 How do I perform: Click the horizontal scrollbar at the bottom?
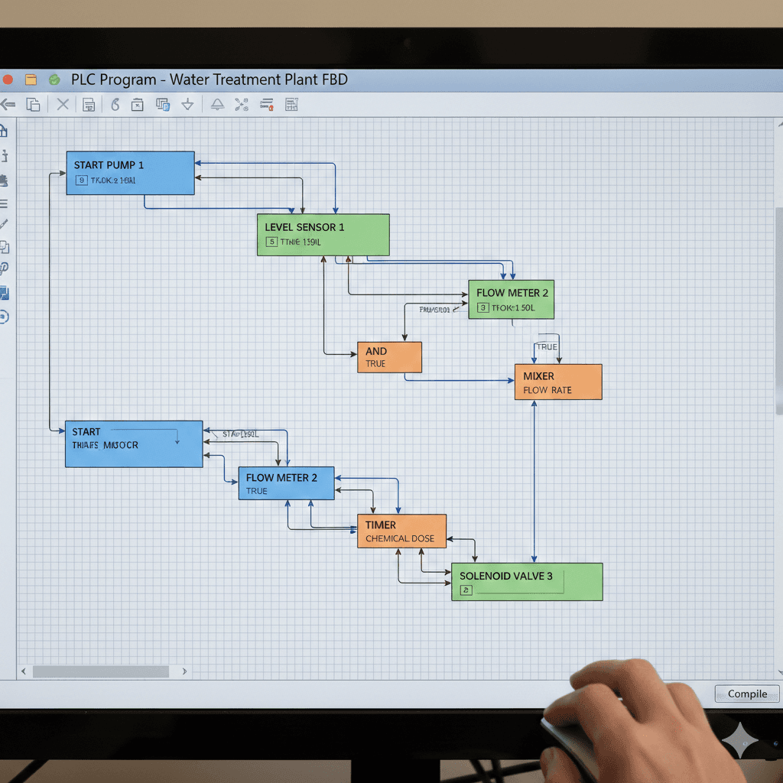(x=103, y=671)
